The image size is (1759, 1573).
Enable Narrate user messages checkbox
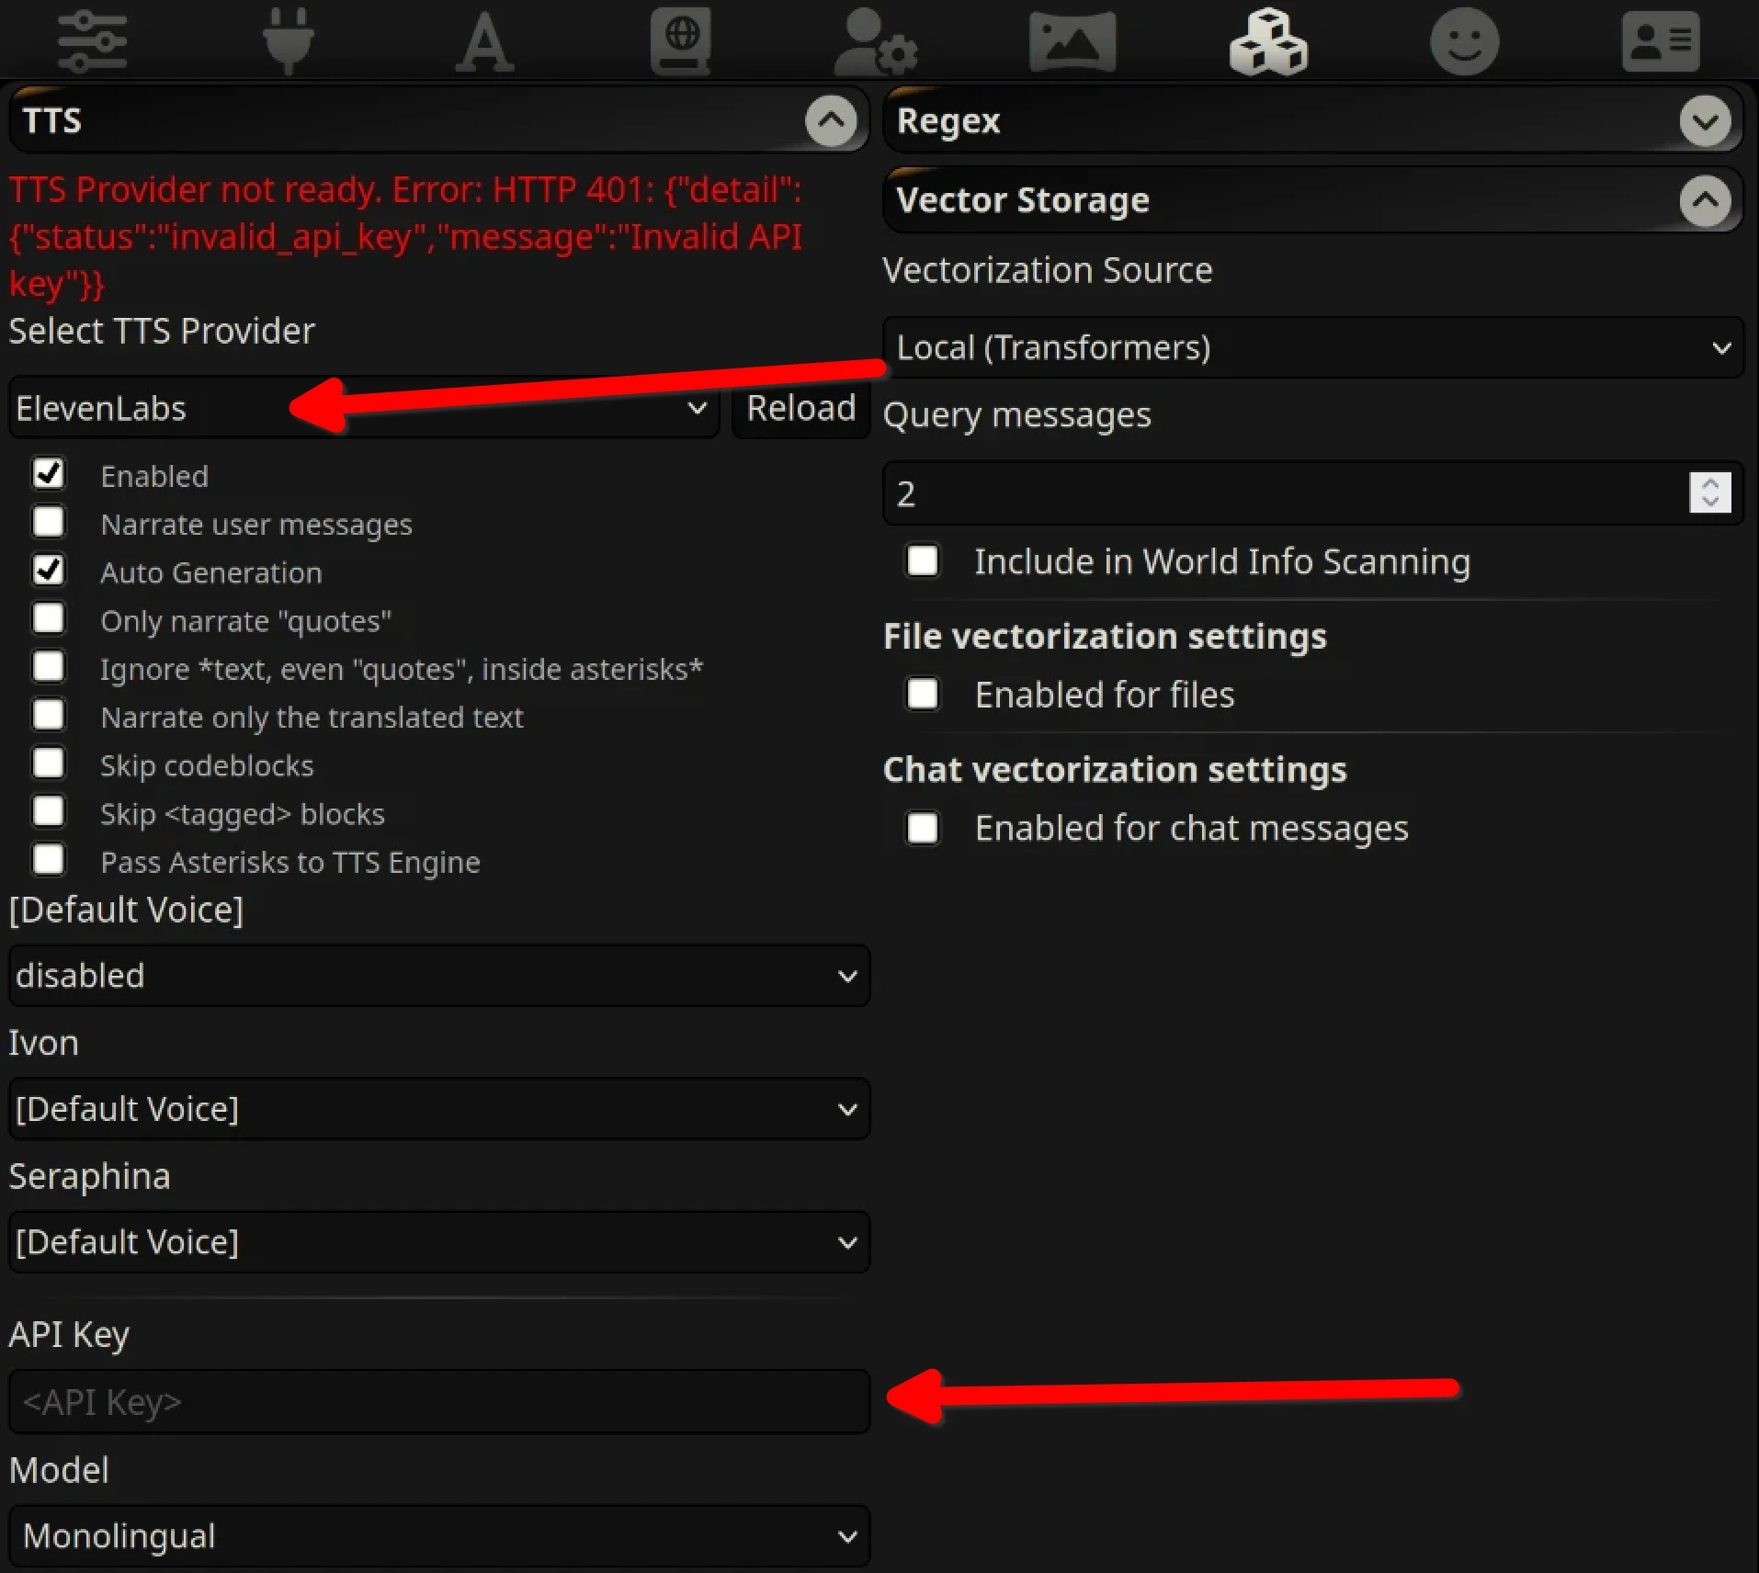[49, 522]
